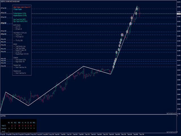The image size is (181, 136).
Task: Select the '#7 buy 0.01' order label
Action: pyautogui.click(x=3, y=45)
